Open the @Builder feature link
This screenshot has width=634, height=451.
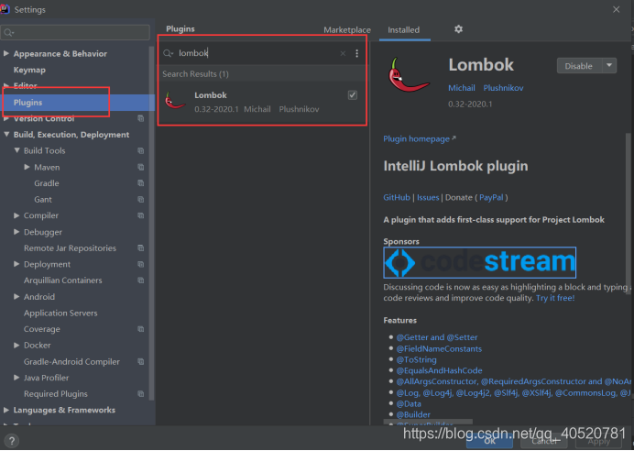tap(413, 414)
